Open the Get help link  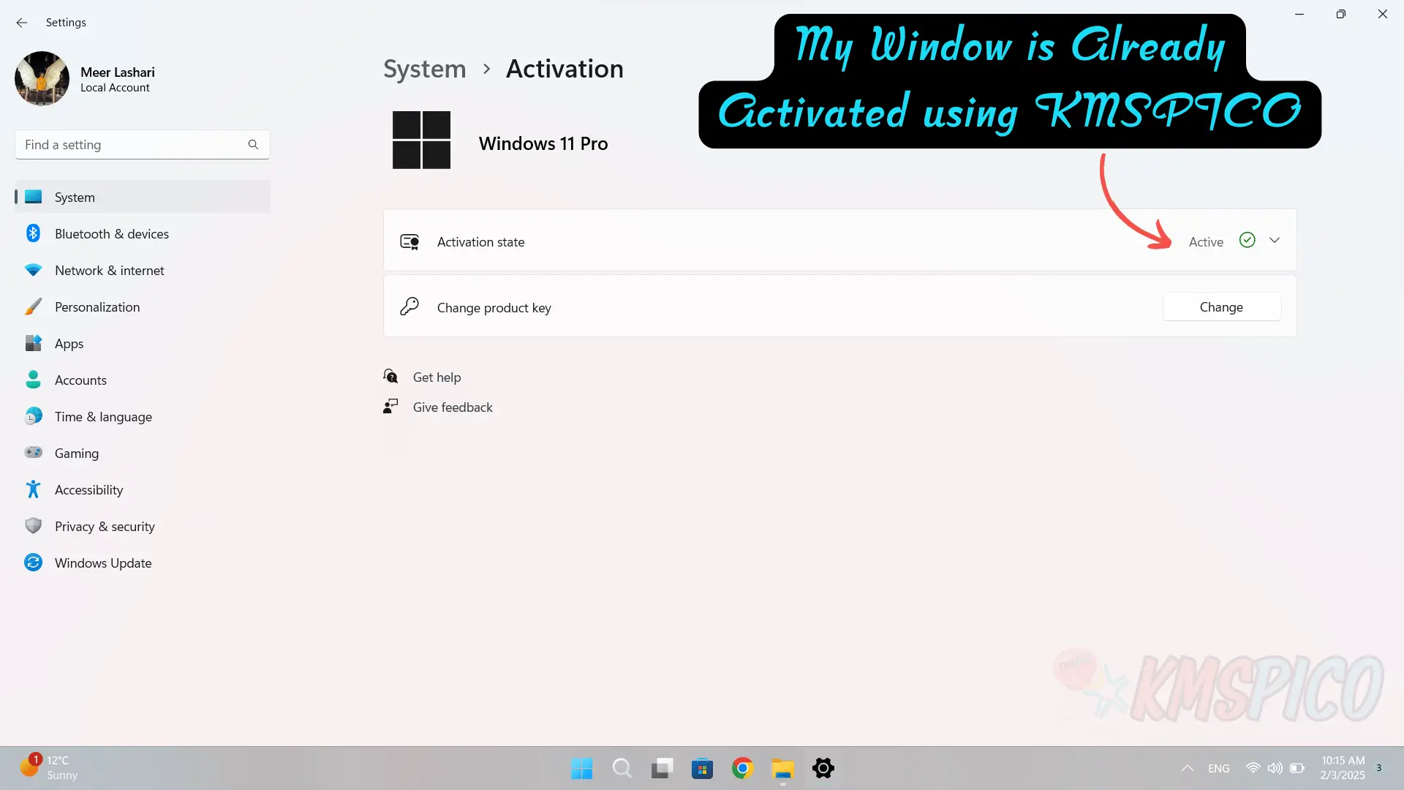437,377
